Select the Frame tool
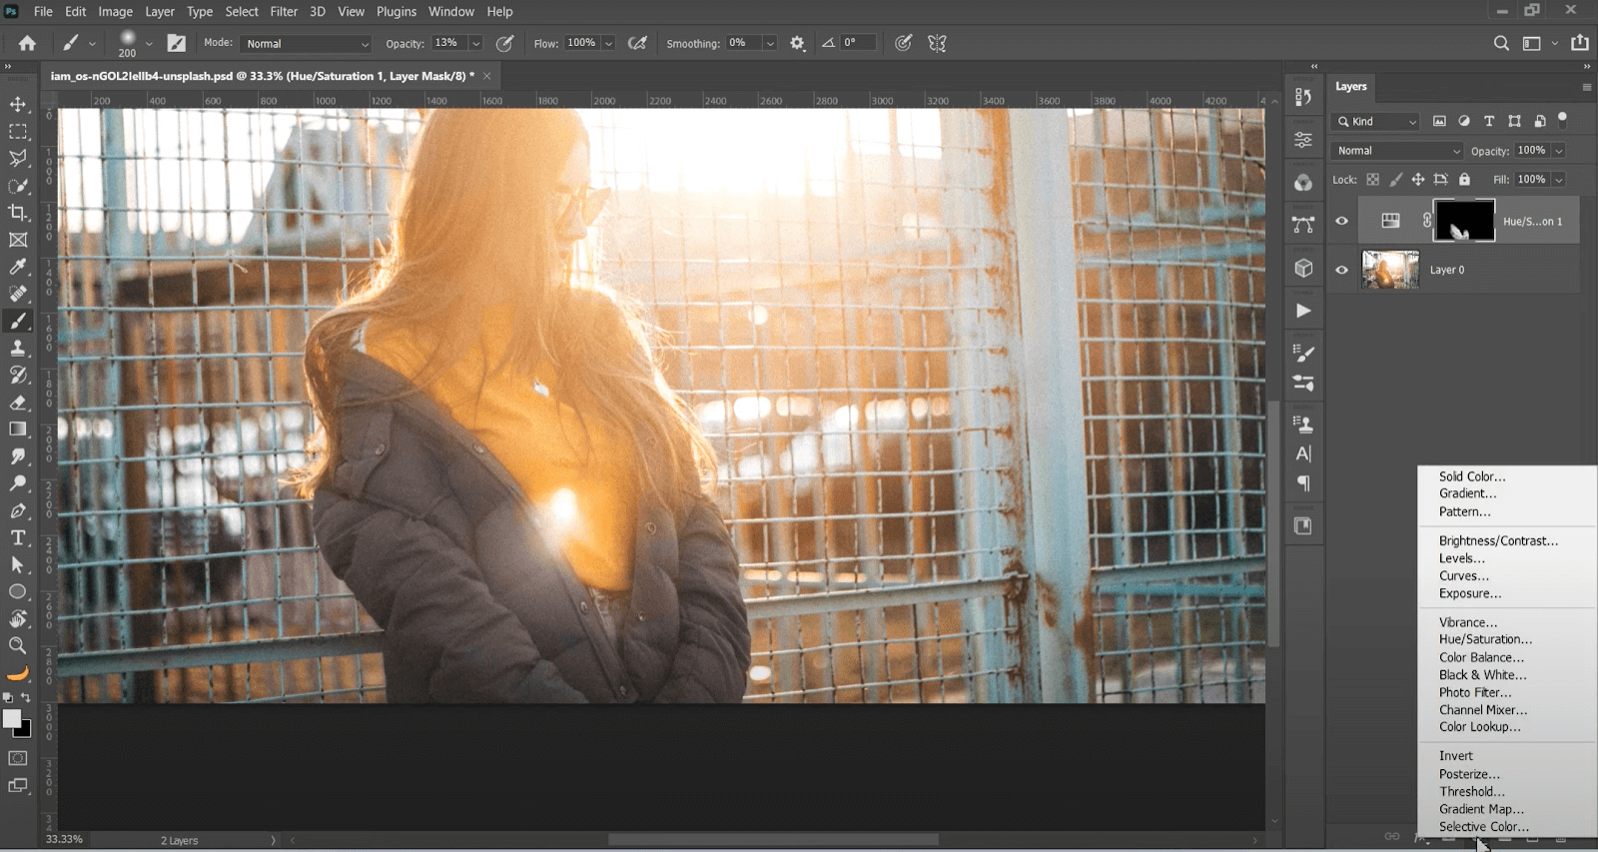Screen dimensions: 1598x852 coord(18,240)
